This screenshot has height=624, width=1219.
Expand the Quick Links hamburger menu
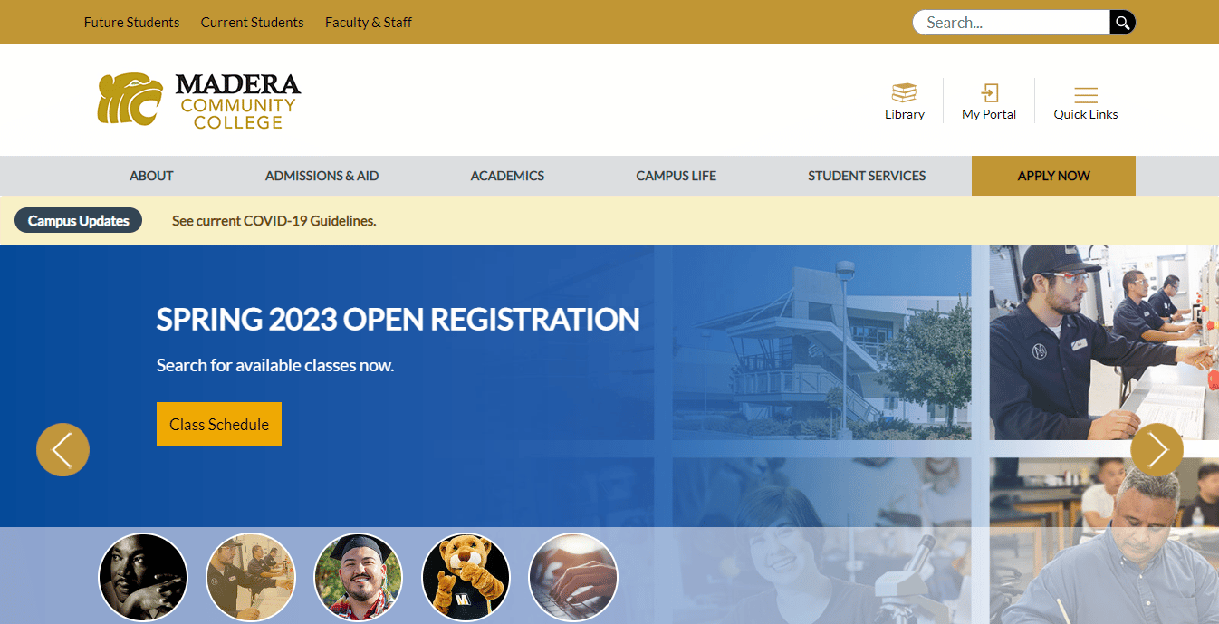1085,101
